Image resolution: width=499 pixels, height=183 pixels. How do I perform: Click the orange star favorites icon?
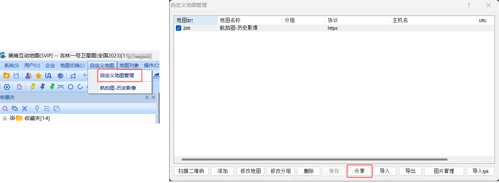38,76
